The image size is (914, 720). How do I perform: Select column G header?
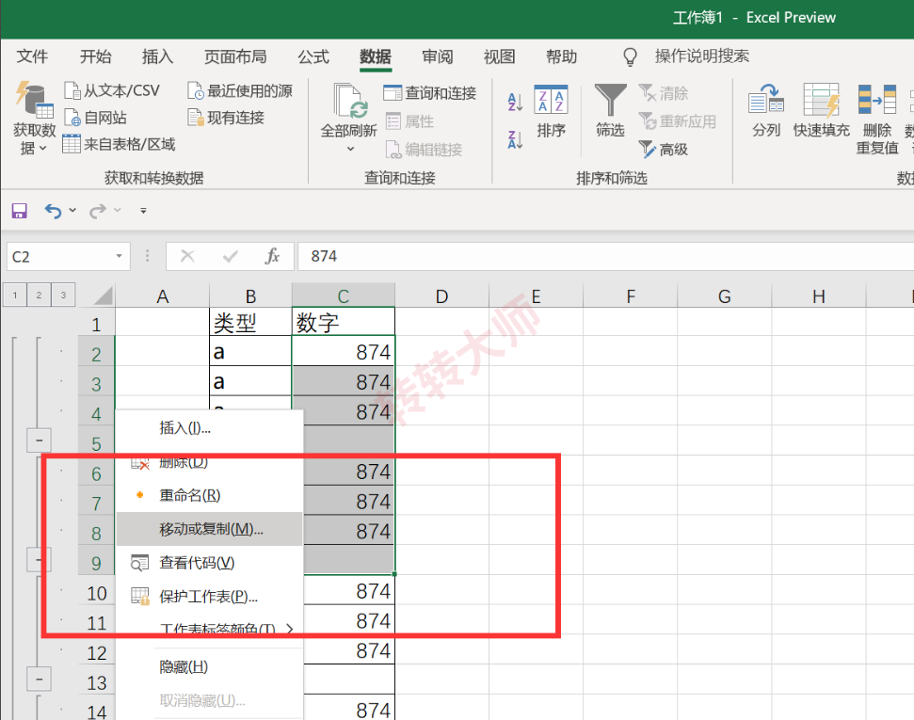pos(725,296)
